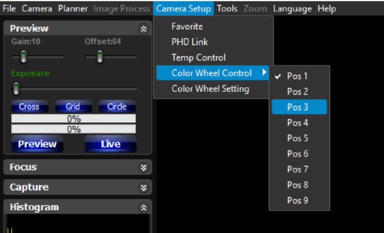This screenshot has height=233, width=384.
Task: Toggle the Cross overlay button
Action: (29, 106)
